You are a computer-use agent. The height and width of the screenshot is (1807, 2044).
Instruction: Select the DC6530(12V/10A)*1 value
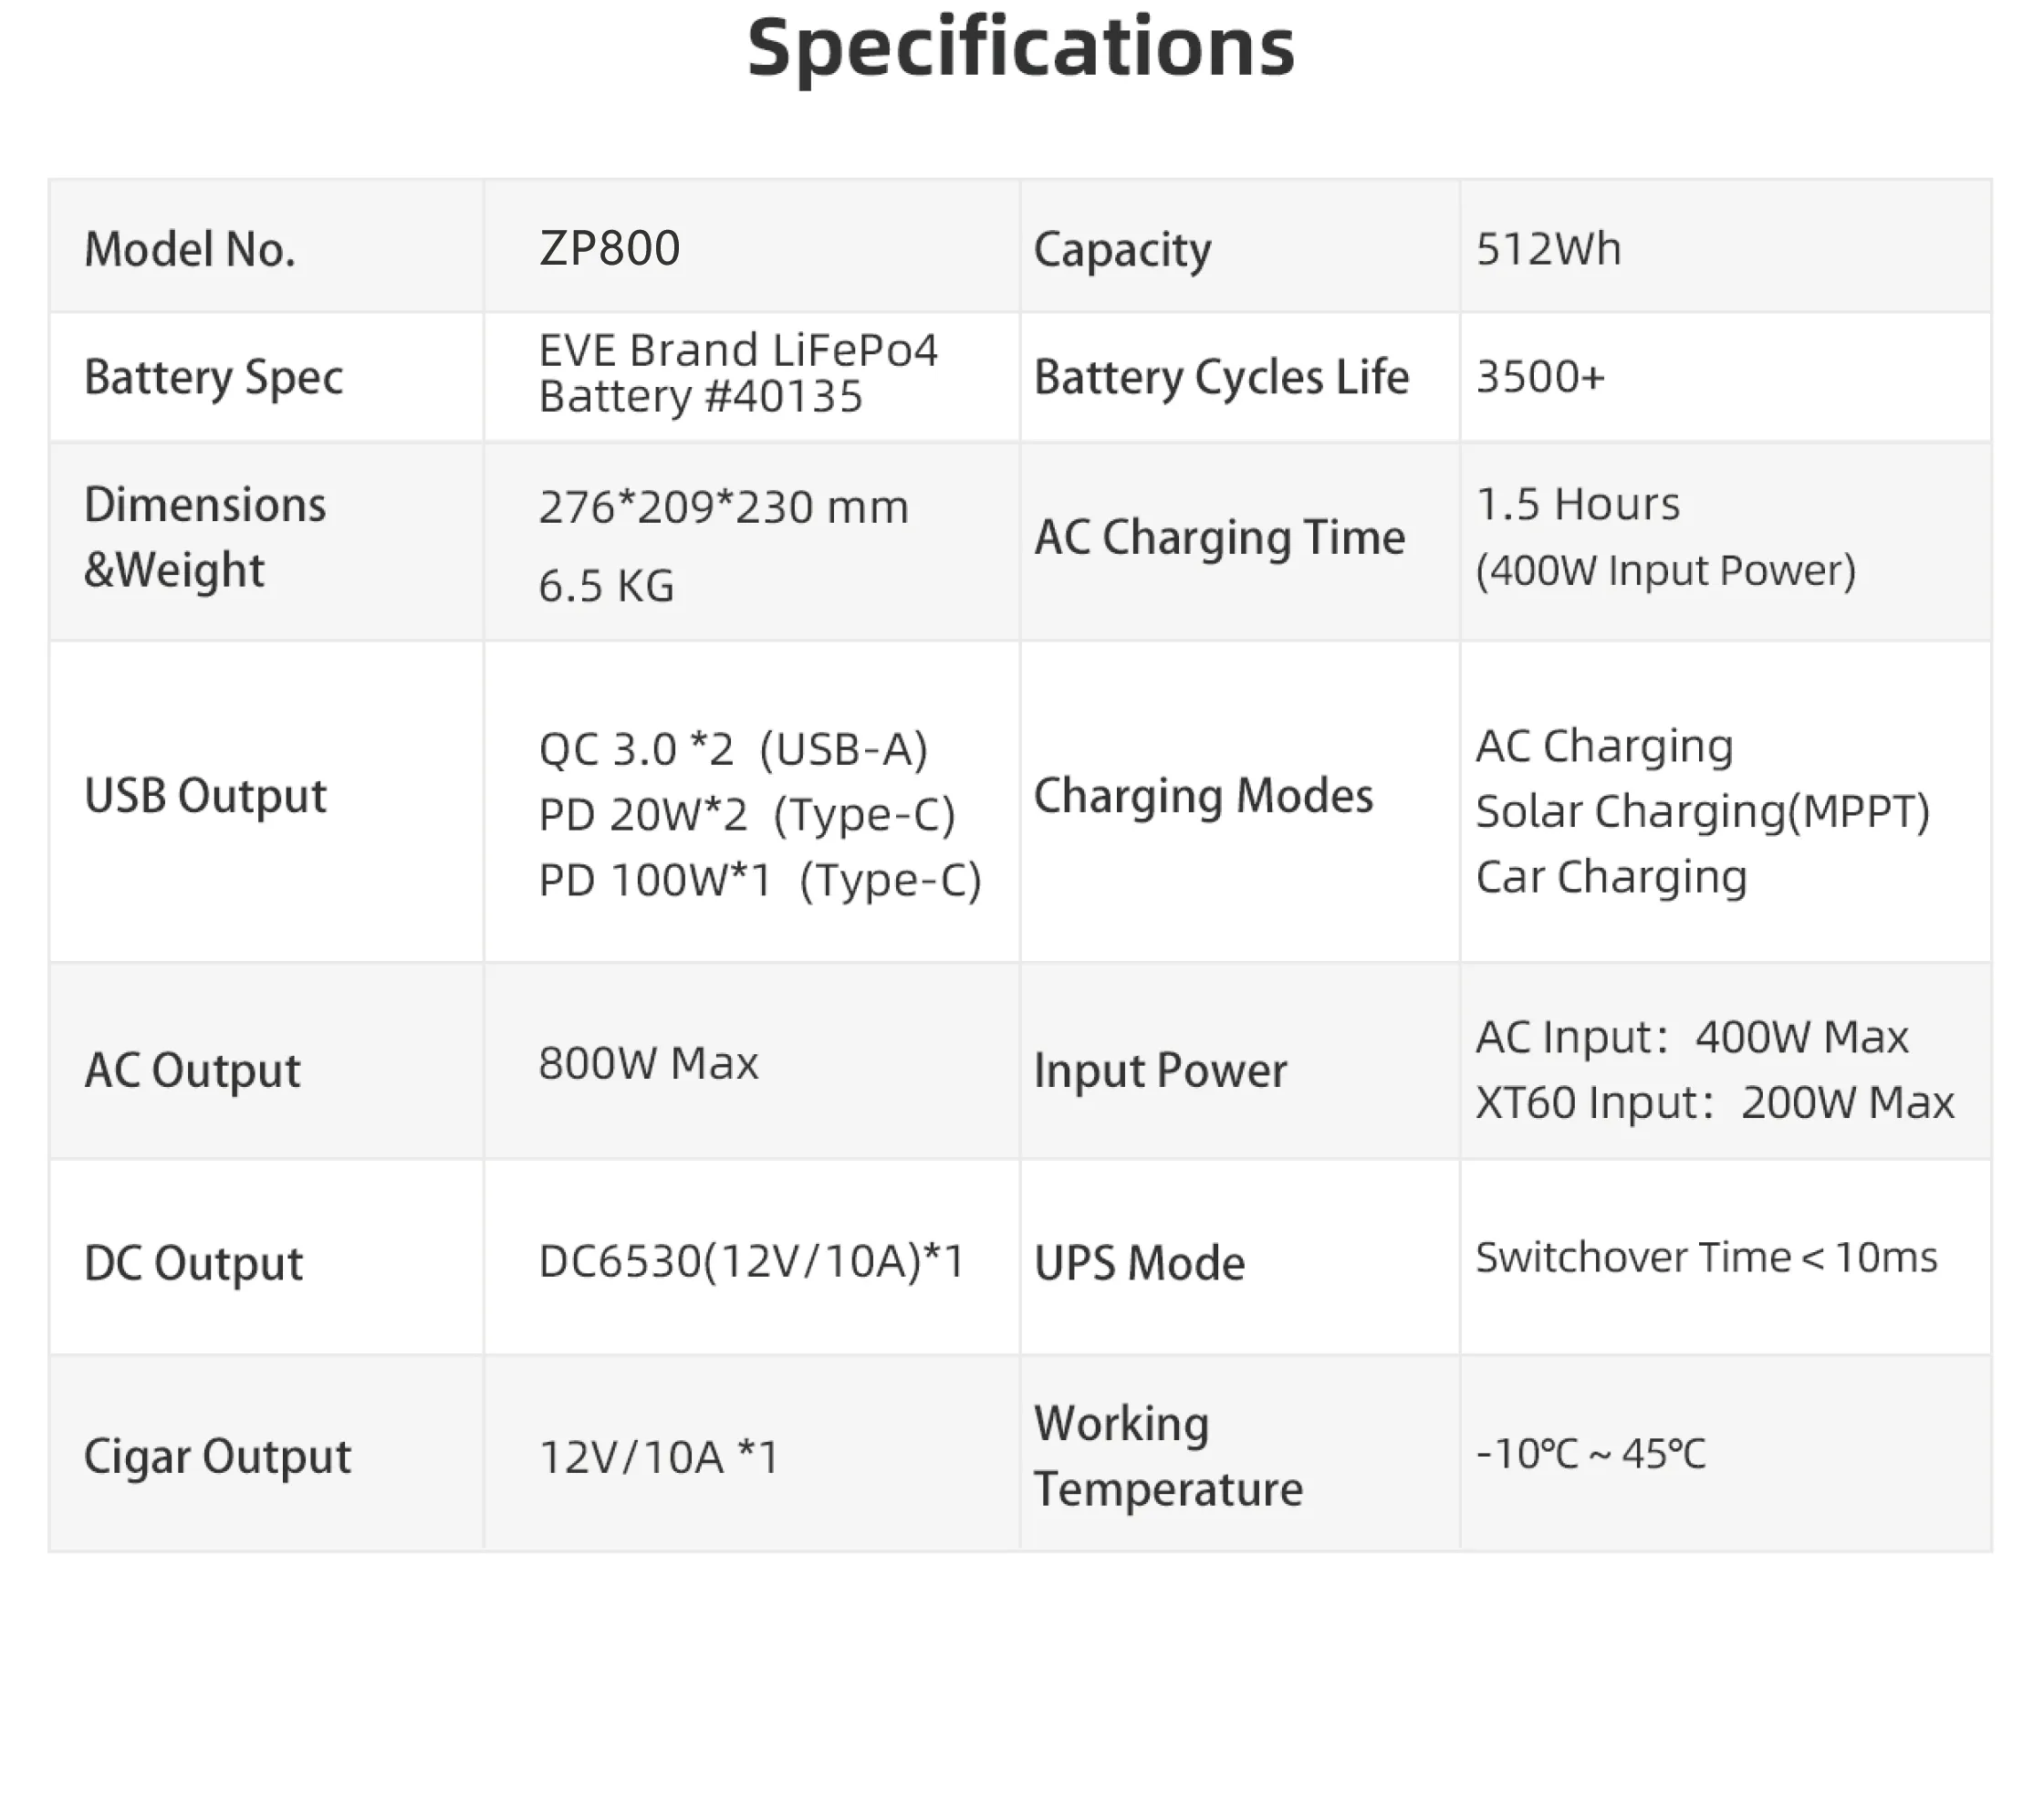[751, 1261]
